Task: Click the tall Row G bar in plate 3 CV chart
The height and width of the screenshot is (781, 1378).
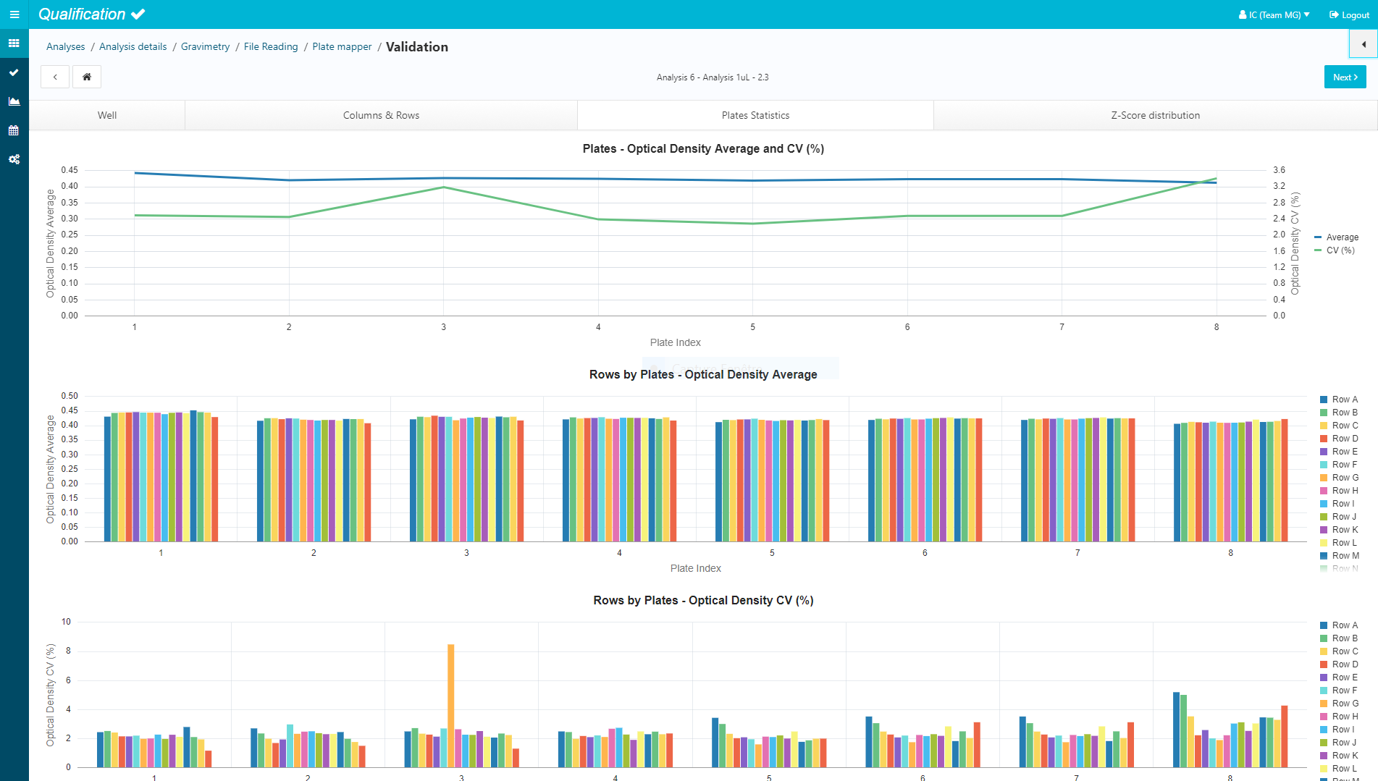Action: pos(451,706)
